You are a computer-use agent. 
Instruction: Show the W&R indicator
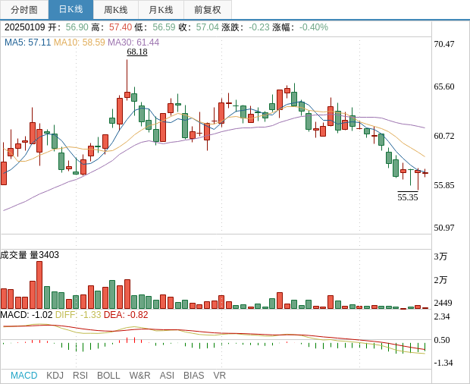(139, 376)
